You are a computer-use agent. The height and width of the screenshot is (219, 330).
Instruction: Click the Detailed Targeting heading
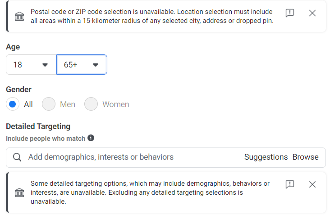(38, 126)
